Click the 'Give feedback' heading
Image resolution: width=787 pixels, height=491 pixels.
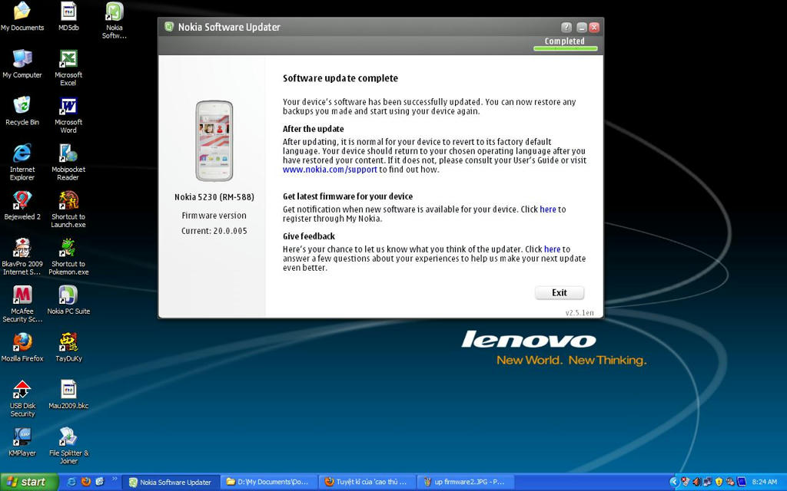point(309,236)
